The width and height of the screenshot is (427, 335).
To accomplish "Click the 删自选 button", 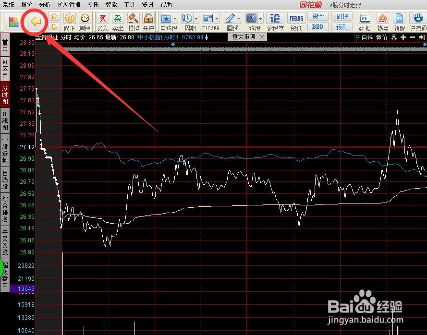I will (x=364, y=37).
